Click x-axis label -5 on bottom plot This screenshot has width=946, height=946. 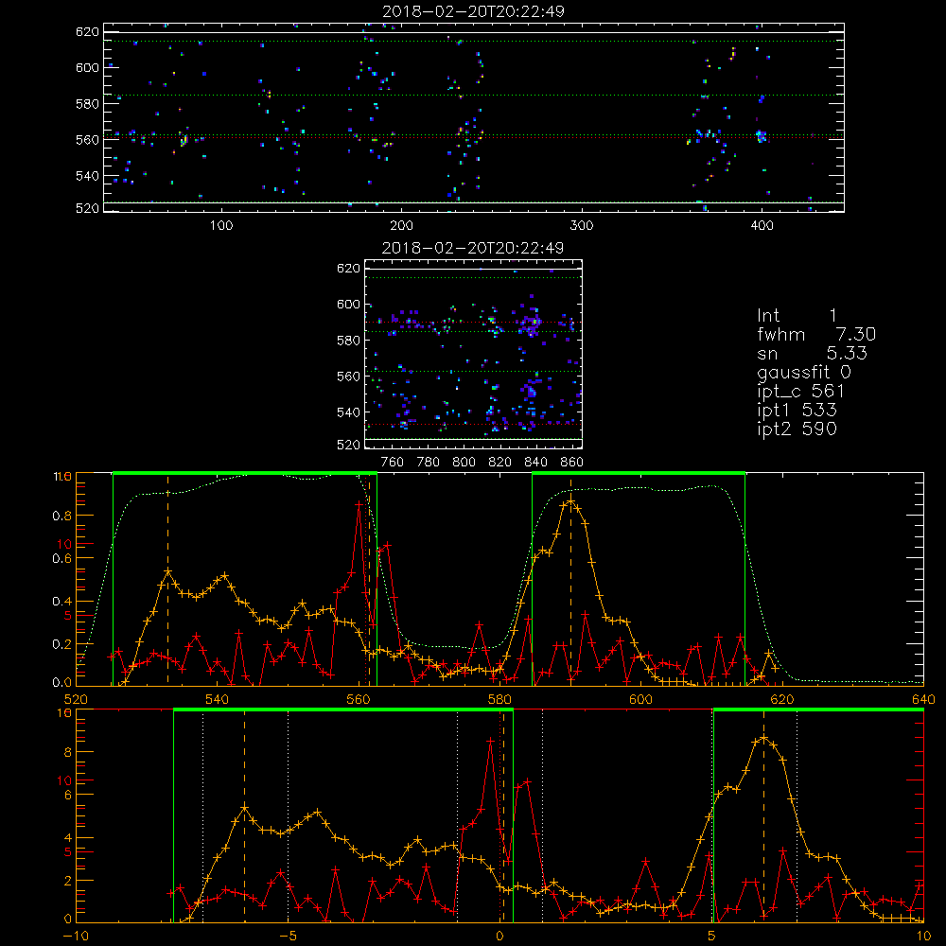288,936
